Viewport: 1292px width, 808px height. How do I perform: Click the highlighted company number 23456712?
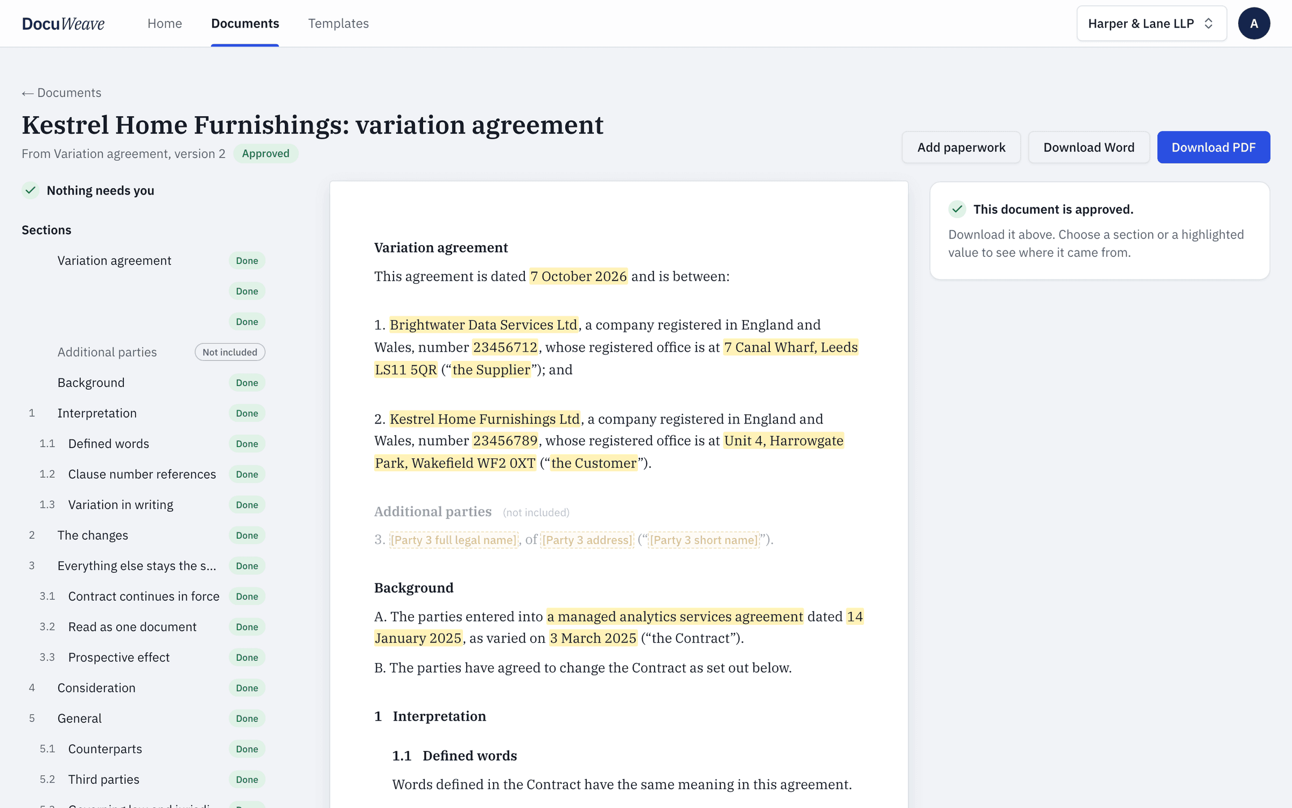point(505,347)
